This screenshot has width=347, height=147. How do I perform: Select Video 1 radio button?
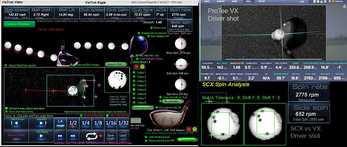pos(134,73)
